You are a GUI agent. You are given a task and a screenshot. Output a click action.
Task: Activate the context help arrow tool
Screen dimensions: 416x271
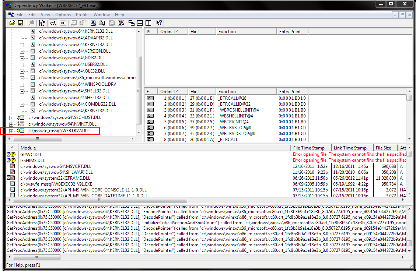[159, 23]
